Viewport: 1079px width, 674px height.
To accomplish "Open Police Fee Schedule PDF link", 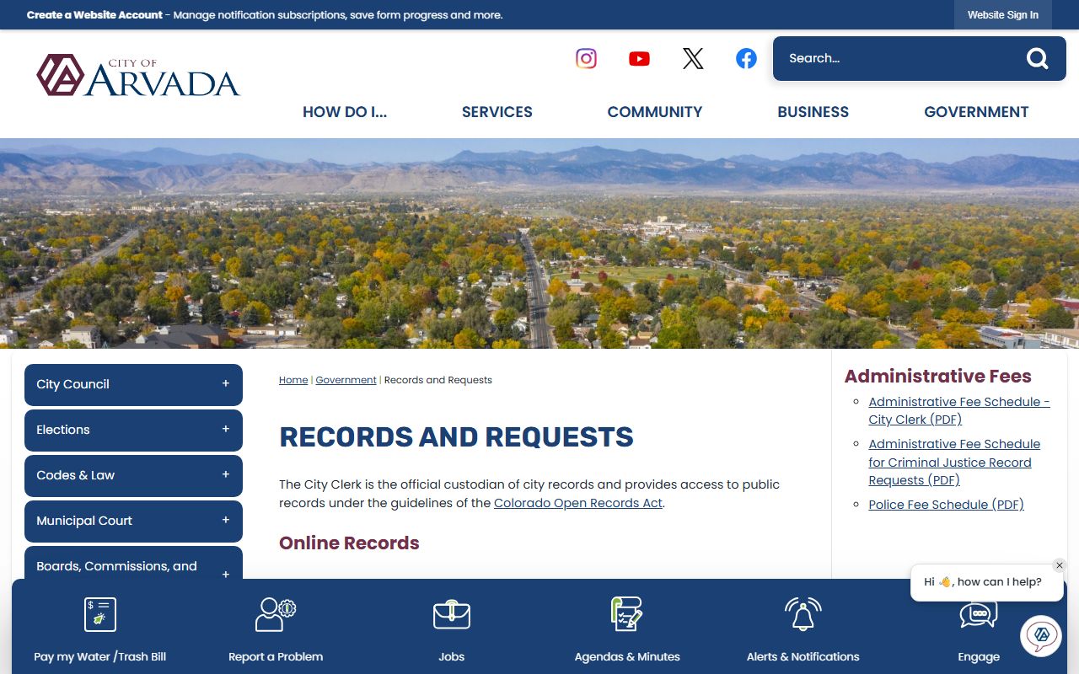I will (x=947, y=505).
